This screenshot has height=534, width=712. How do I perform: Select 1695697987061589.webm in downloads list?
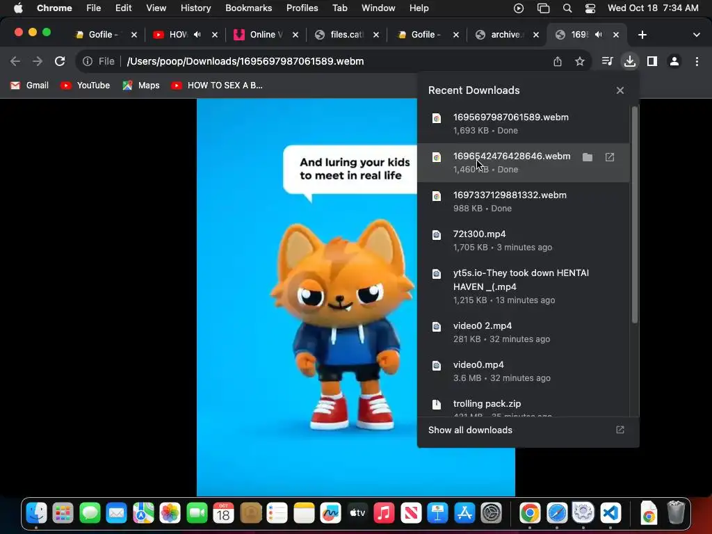[x=523, y=124]
